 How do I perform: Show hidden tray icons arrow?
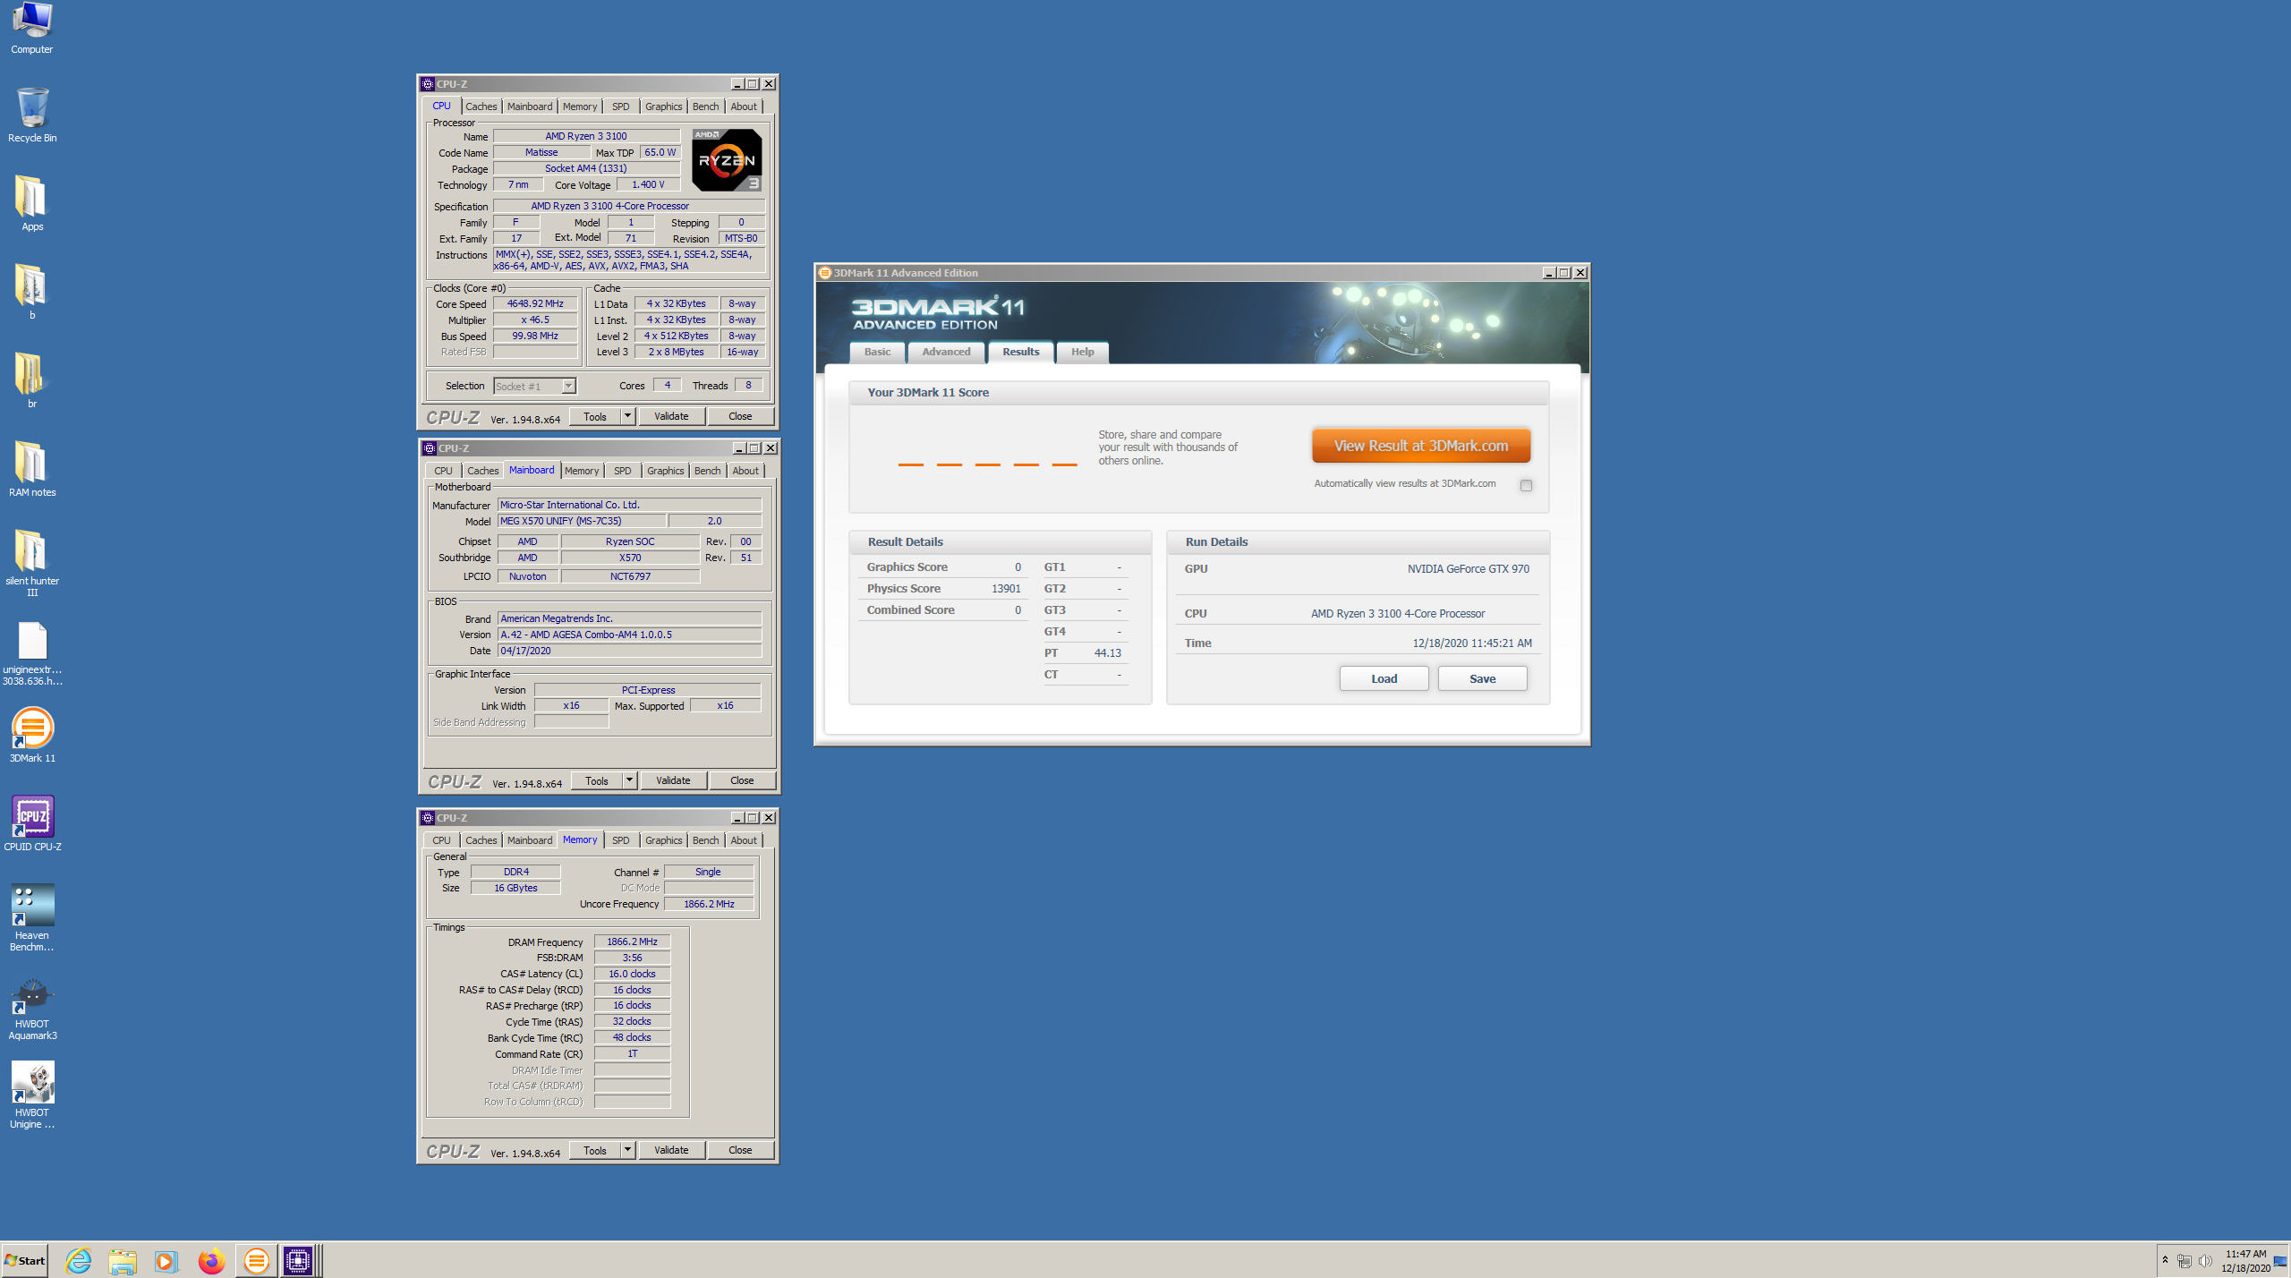click(x=2165, y=1260)
